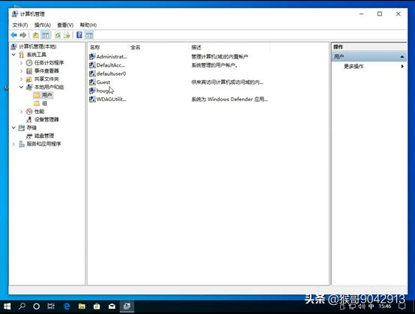Select 计算机管理(本地) root node

tap(37, 46)
